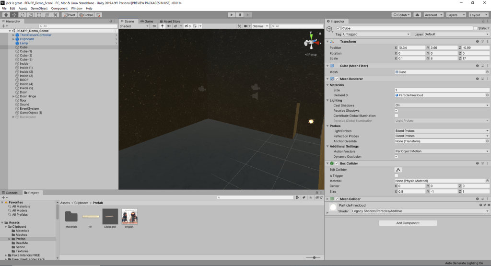
Task: Click the Add Component button
Action: click(408, 223)
